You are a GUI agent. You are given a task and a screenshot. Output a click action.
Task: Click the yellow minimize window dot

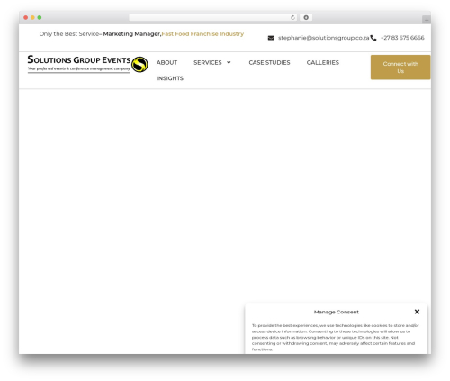pos(32,17)
